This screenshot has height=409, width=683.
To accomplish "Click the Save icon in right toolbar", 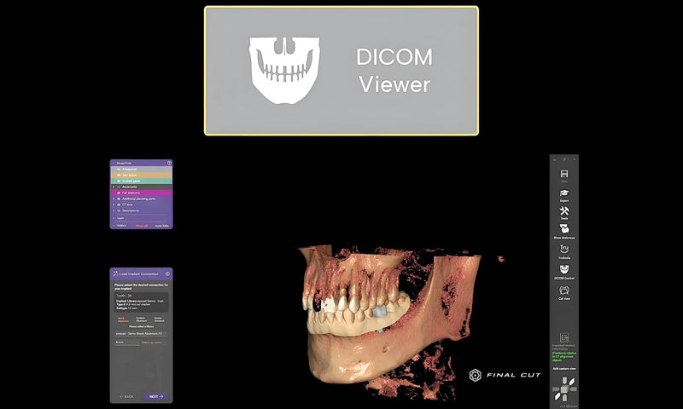I will coord(564,174).
